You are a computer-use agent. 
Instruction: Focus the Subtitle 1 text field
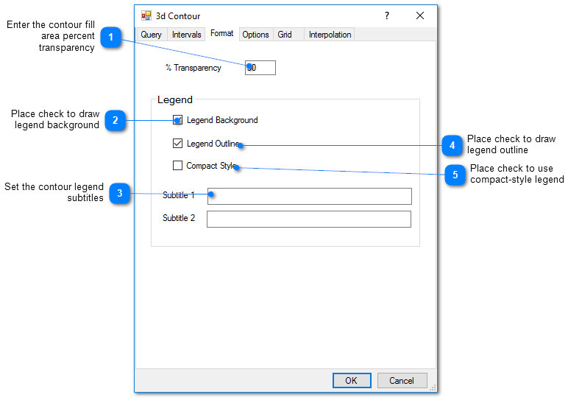click(309, 196)
